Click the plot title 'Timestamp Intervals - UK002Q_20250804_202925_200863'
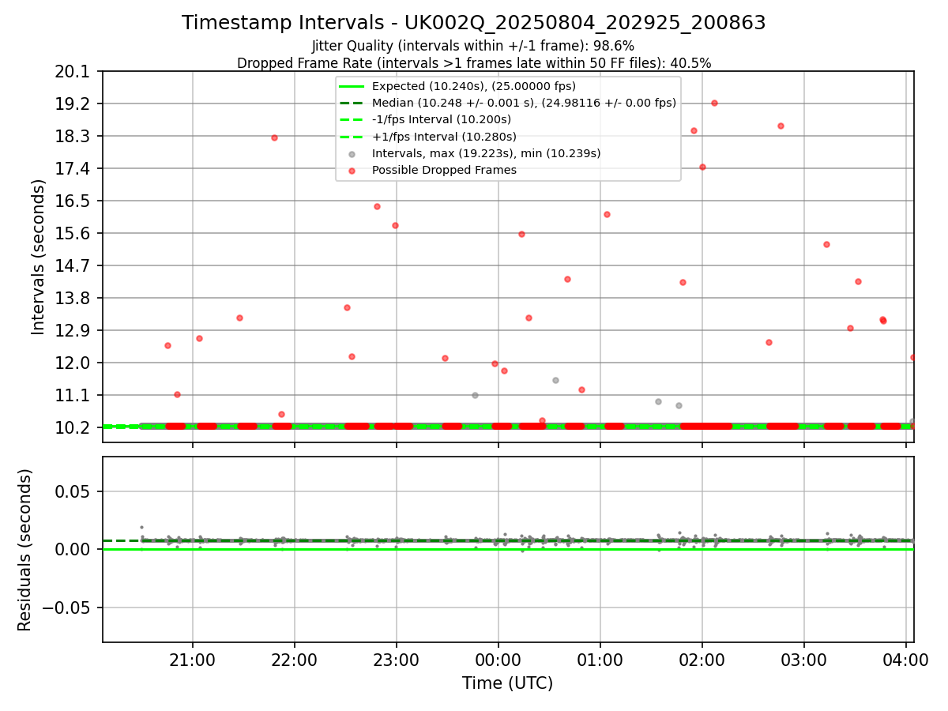The image size is (948, 711). pos(474,23)
